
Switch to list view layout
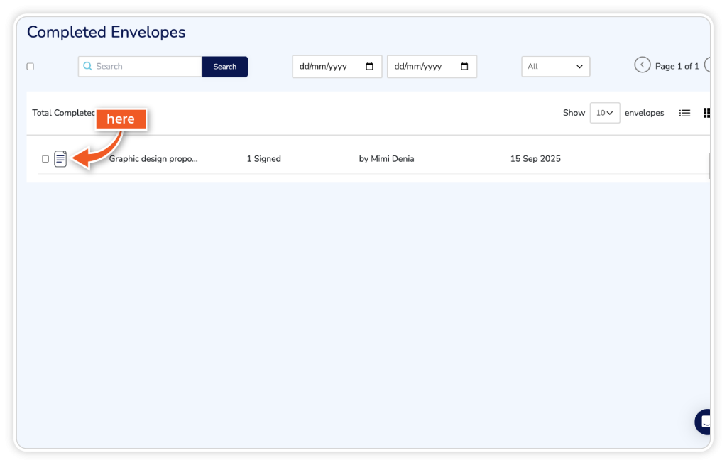[x=684, y=113]
